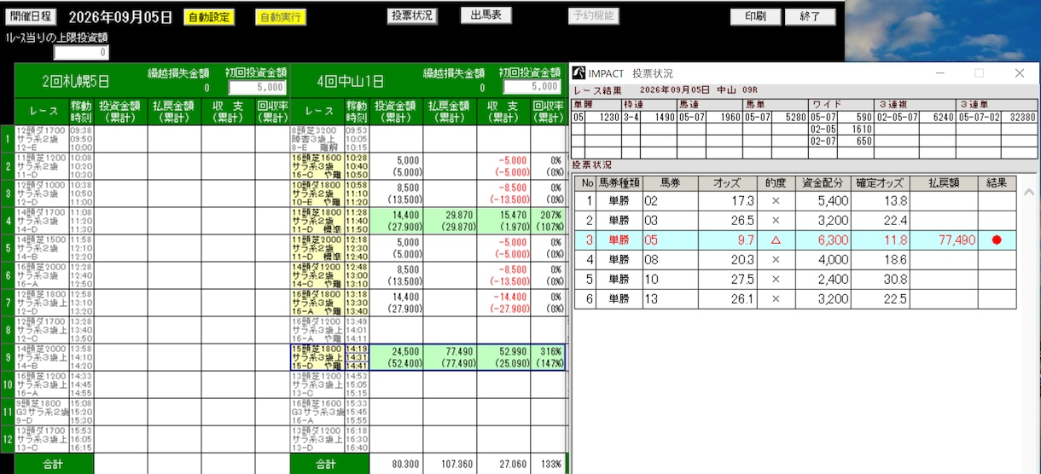Click the × mark in row 1 of 的度 column
This screenshot has width=1041, height=474.
point(776,201)
